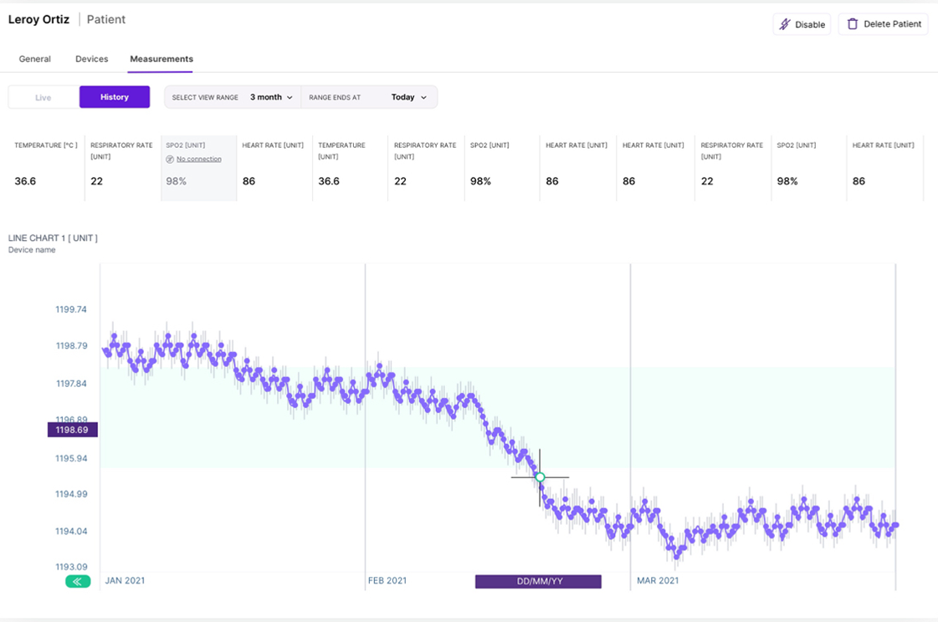Image resolution: width=938 pixels, height=622 pixels.
Task: Click the No connection link
Action: tap(199, 159)
